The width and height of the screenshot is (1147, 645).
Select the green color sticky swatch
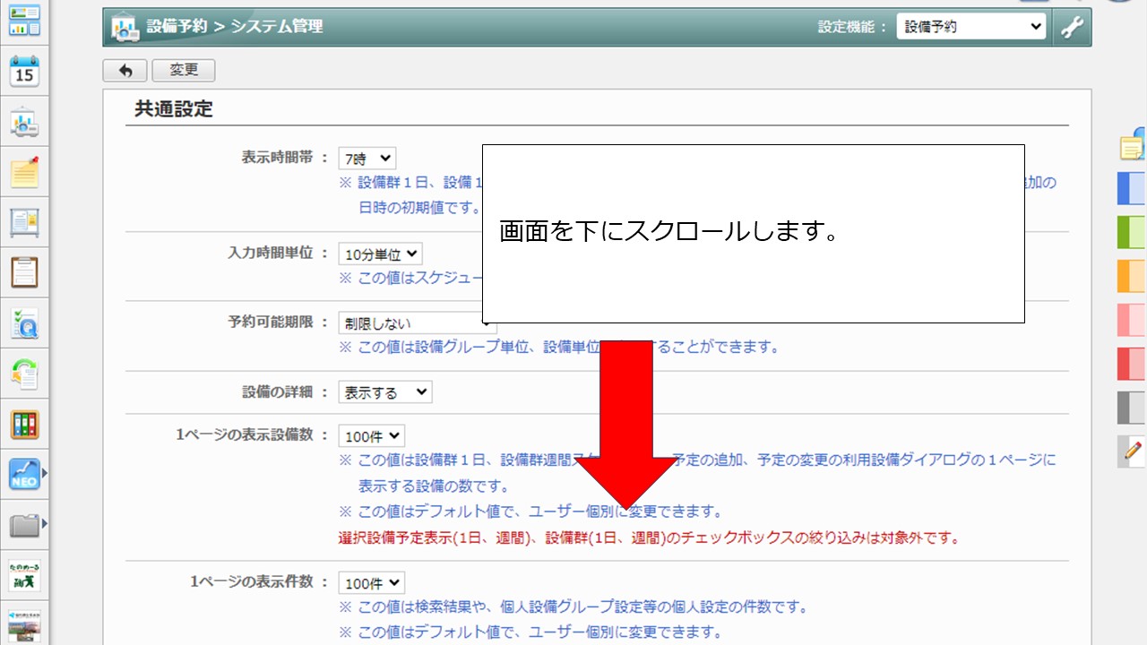[1132, 232]
